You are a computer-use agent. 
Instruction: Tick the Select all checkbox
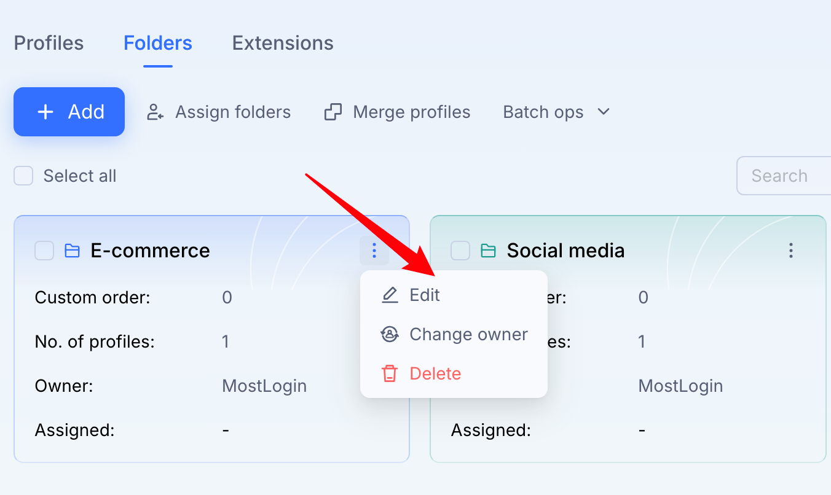(23, 176)
